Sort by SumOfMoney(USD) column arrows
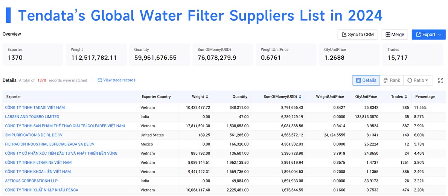Viewport: 448px width, 196px height. [x=300, y=97]
